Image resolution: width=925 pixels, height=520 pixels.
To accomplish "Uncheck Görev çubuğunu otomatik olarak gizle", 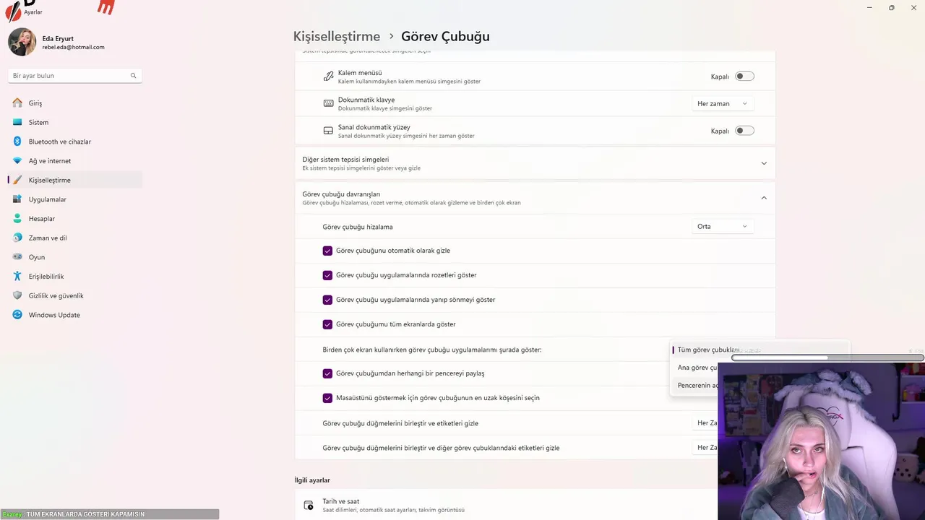I will 327,251.
